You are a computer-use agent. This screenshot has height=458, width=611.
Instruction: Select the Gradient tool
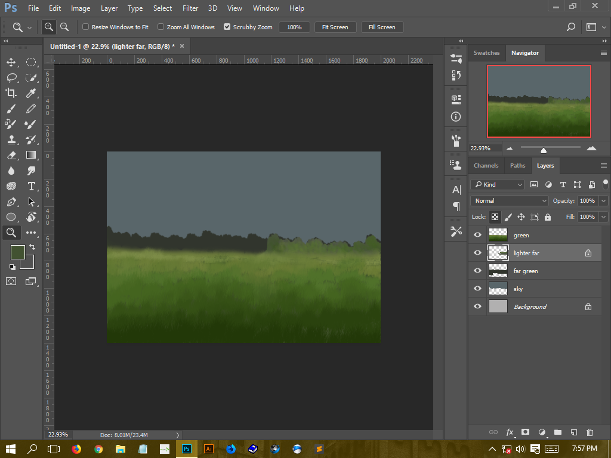(31, 155)
